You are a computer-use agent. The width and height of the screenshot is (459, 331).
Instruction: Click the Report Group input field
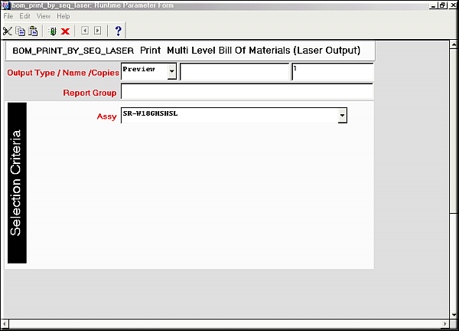click(x=246, y=92)
